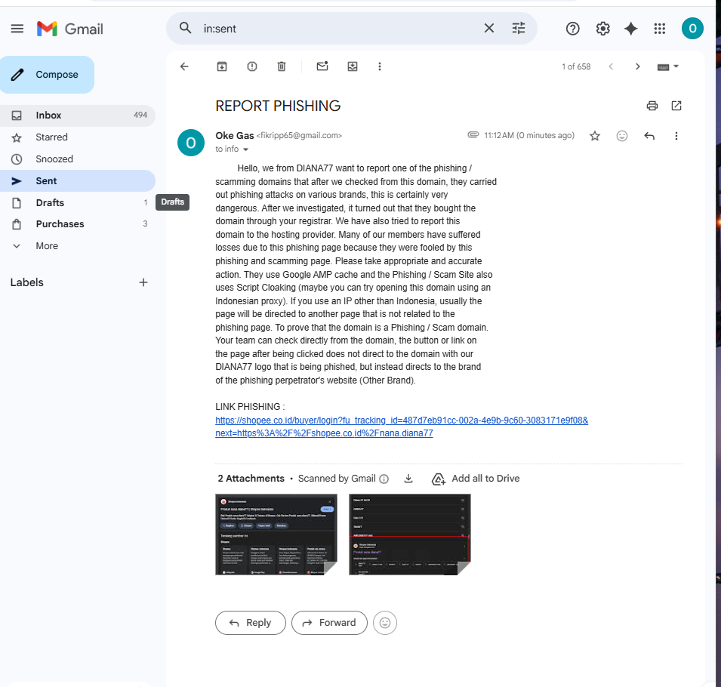Click the '1 of 658' counter

click(x=576, y=66)
